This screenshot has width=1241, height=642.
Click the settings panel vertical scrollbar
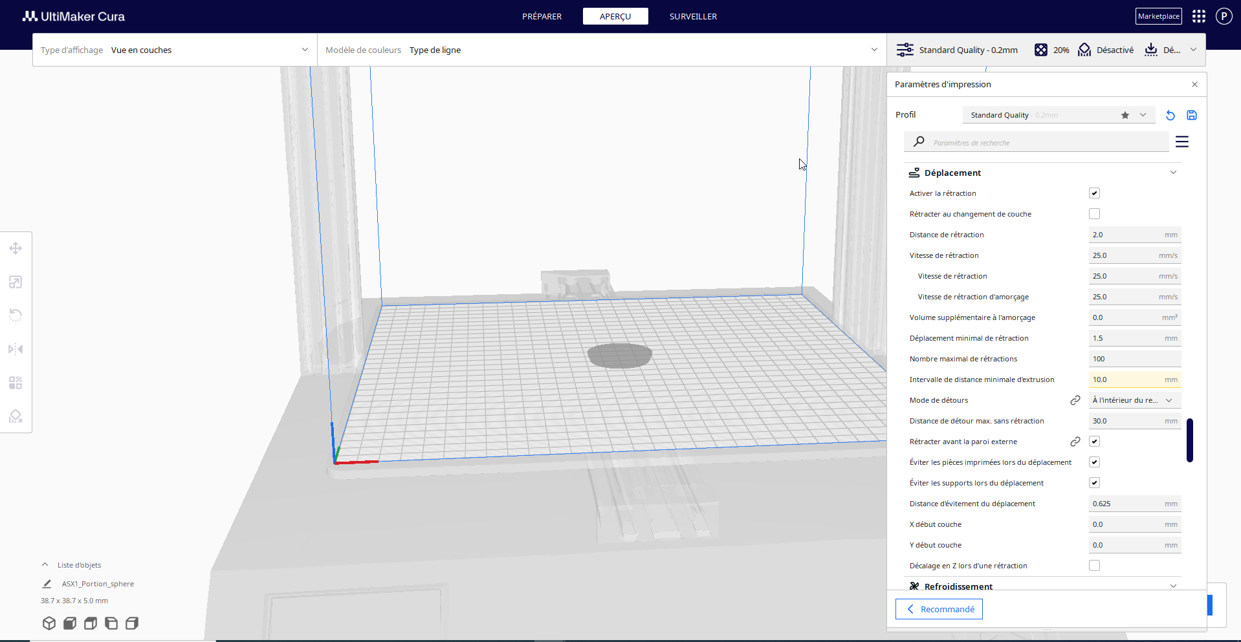(x=1189, y=440)
